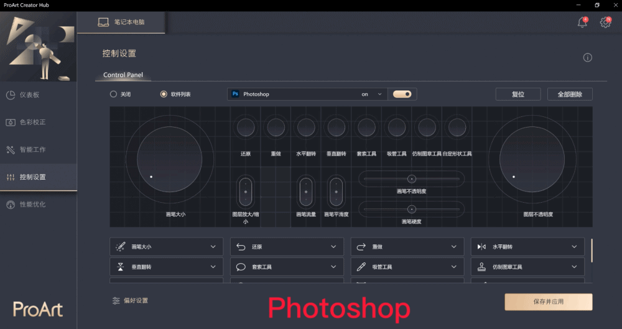Select 控制设置 in the sidebar
Image resolution: width=622 pixels, height=329 pixels.
pos(38,177)
